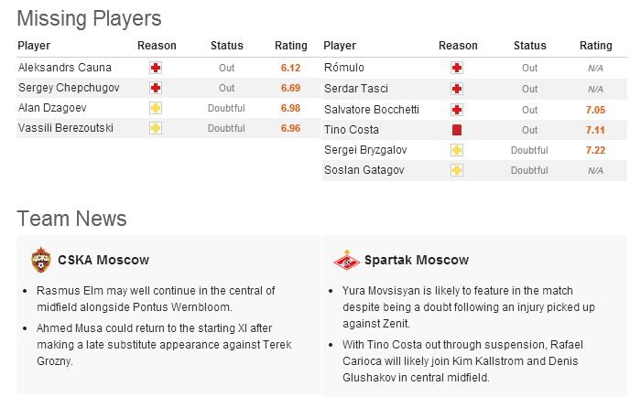This screenshot has height=397, width=630.
Task: Click Alan Dzagoev's yellow doubtful icon
Action: click(x=156, y=108)
